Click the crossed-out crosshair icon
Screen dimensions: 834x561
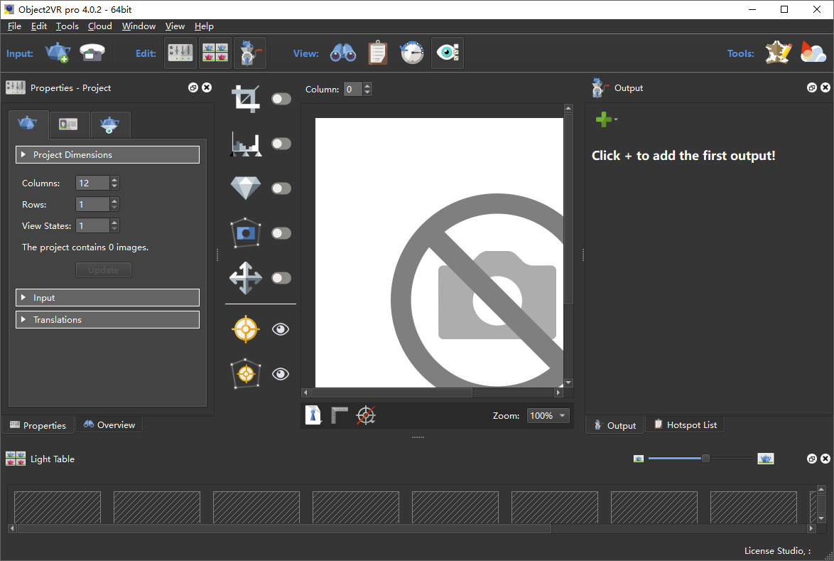366,415
